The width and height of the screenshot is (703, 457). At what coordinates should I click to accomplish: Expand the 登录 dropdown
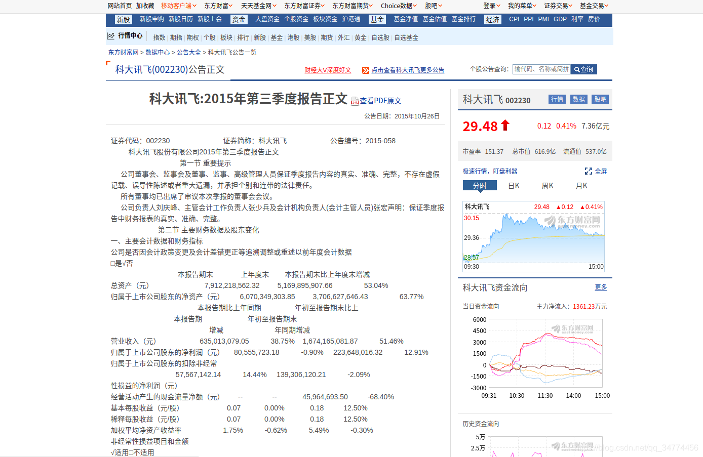pos(492,6)
